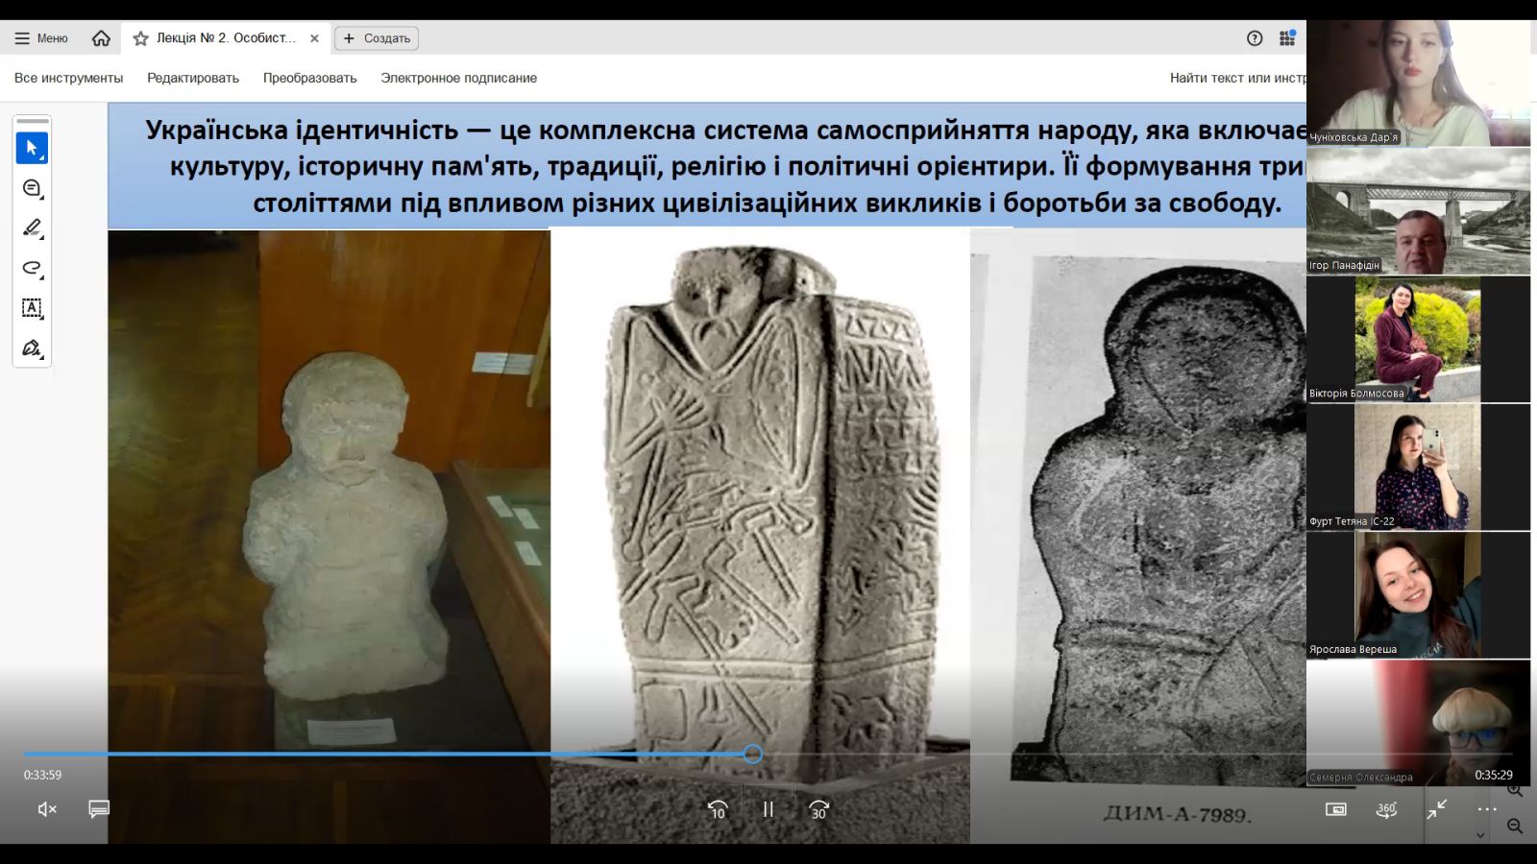1537x864 pixels.
Task: Switch to the Редактировать toolbar item
Action: click(x=191, y=78)
